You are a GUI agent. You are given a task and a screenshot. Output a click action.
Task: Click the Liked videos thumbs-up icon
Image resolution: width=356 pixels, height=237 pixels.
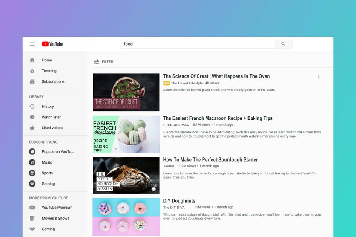(32, 128)
